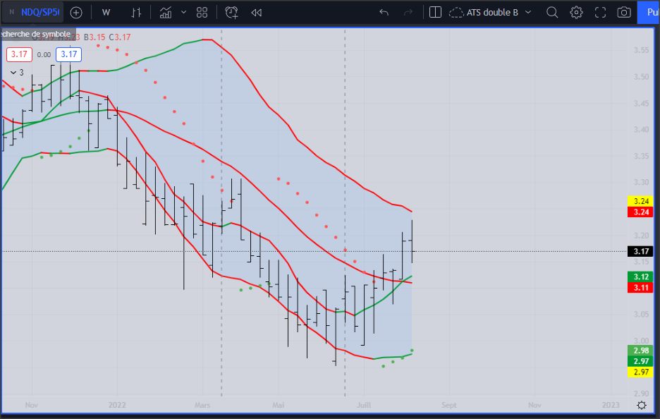
Task: Toggle fullscreen mode icon
Action: [x=600, y=13]
